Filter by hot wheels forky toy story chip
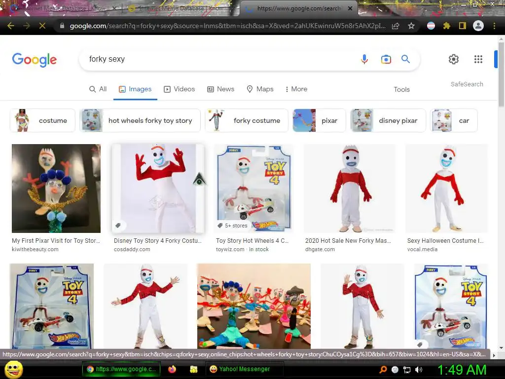The height and width of the screenshot is (379, 505). click(x=140, y=120)
